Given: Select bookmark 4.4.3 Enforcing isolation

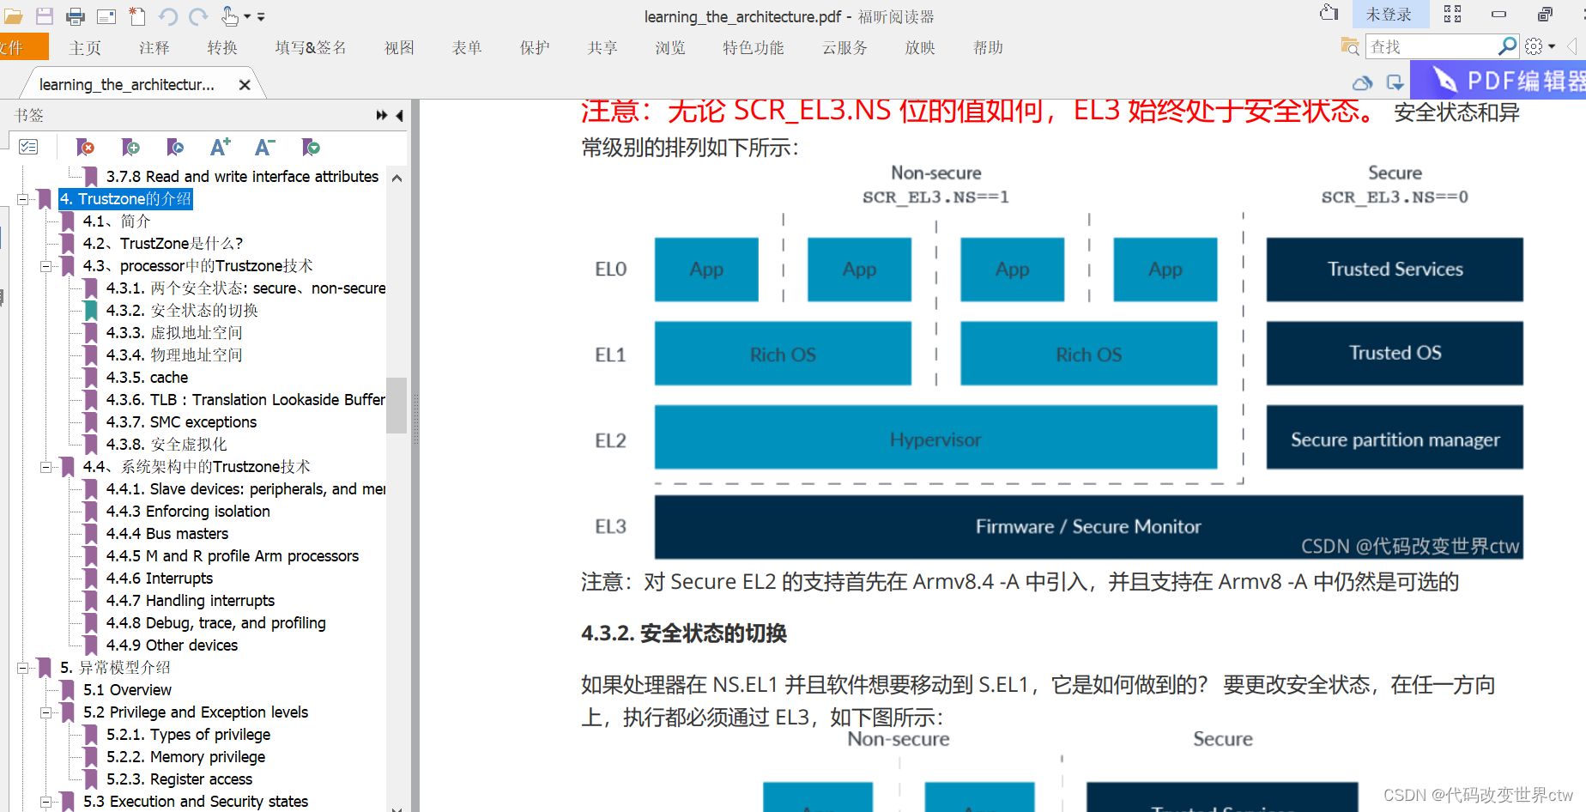Looking at the screenshot, I should [x=188, y=512].
